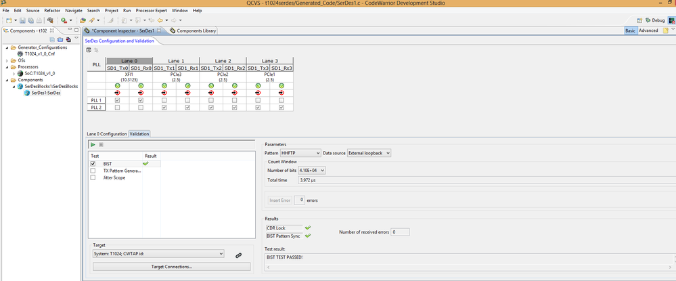Open the File menu

[6, 10]
